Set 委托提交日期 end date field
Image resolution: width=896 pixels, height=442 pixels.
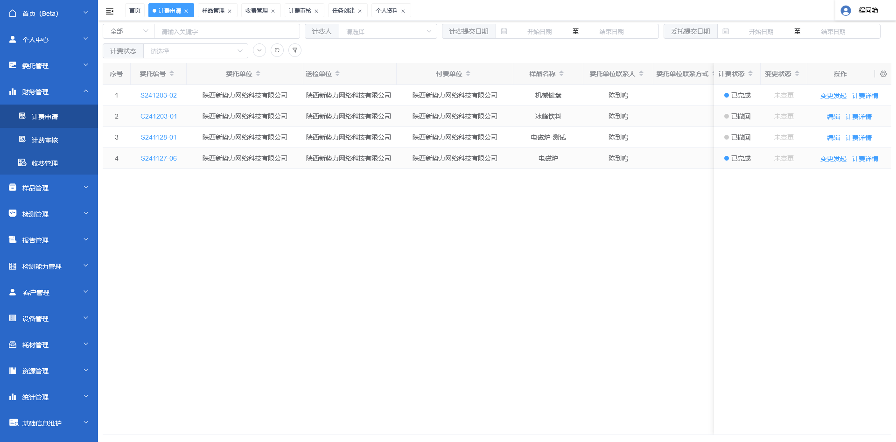[x=833, y=31]
